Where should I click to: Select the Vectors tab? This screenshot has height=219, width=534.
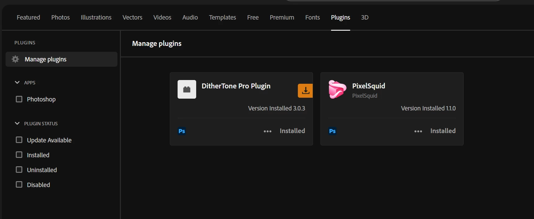pyautogui.click(x=132, y=17)
